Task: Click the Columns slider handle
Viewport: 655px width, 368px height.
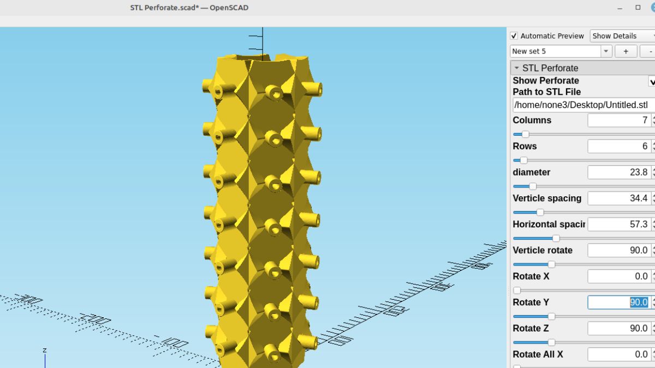Action: (525, 134)
